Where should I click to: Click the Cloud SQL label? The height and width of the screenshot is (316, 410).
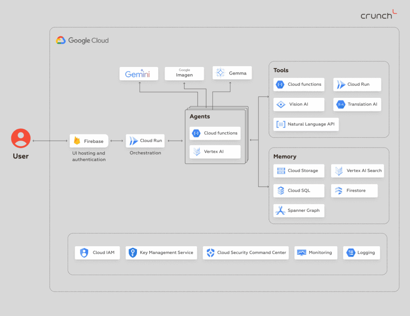click(299, 190)
